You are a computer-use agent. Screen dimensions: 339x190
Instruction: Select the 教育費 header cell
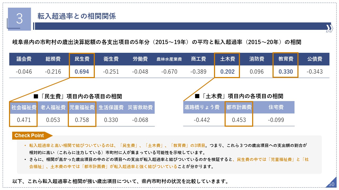(x=286, y=59)
